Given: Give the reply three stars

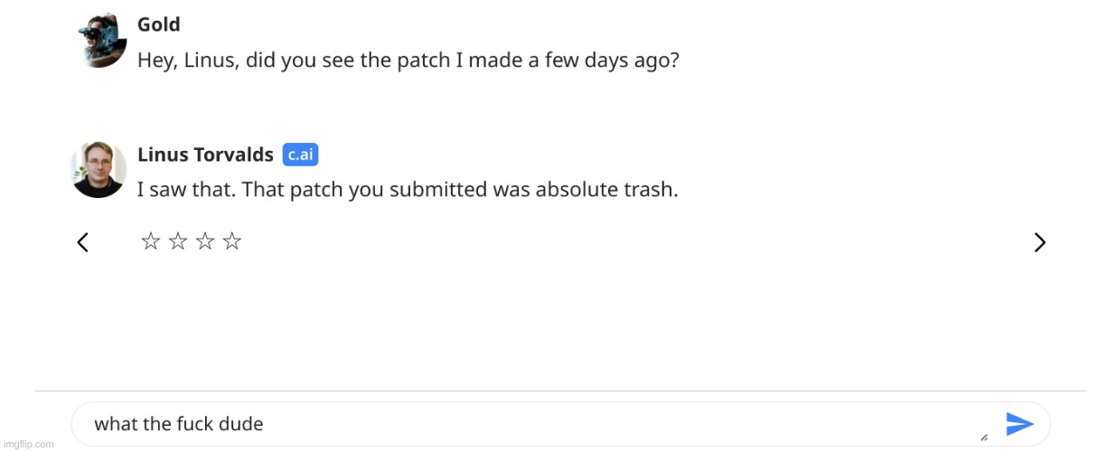Looking at the screenshot, I should 205,241.
